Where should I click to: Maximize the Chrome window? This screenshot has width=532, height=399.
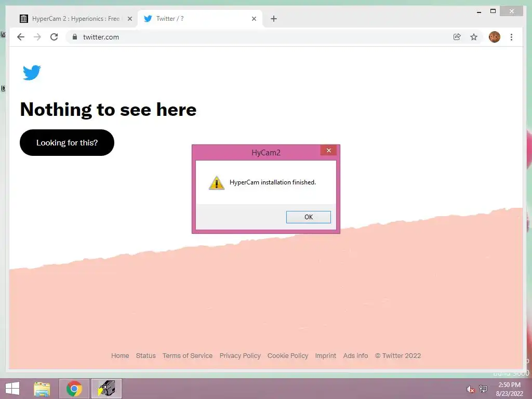(493, 11)
